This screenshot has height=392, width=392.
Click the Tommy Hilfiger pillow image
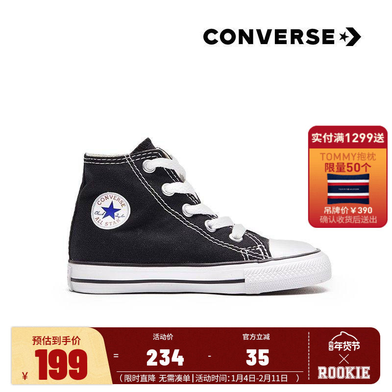pyautogui.click(x=348, y=189)
